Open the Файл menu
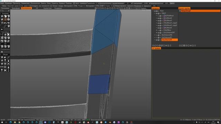Screen dimensions: 221x124 click(x=2, y=3)
